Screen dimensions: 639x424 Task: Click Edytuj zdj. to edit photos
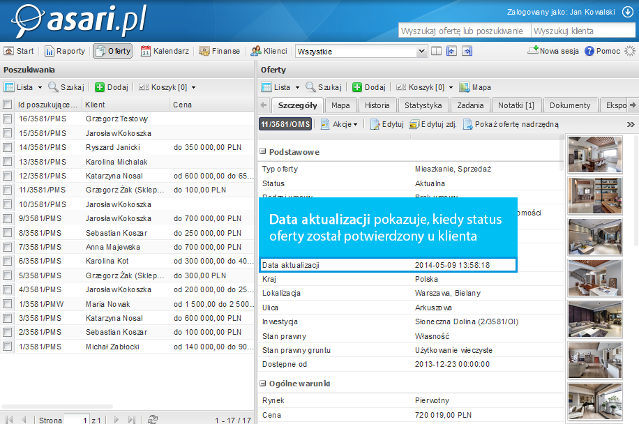pyautogui.click(x=433, y=124)
